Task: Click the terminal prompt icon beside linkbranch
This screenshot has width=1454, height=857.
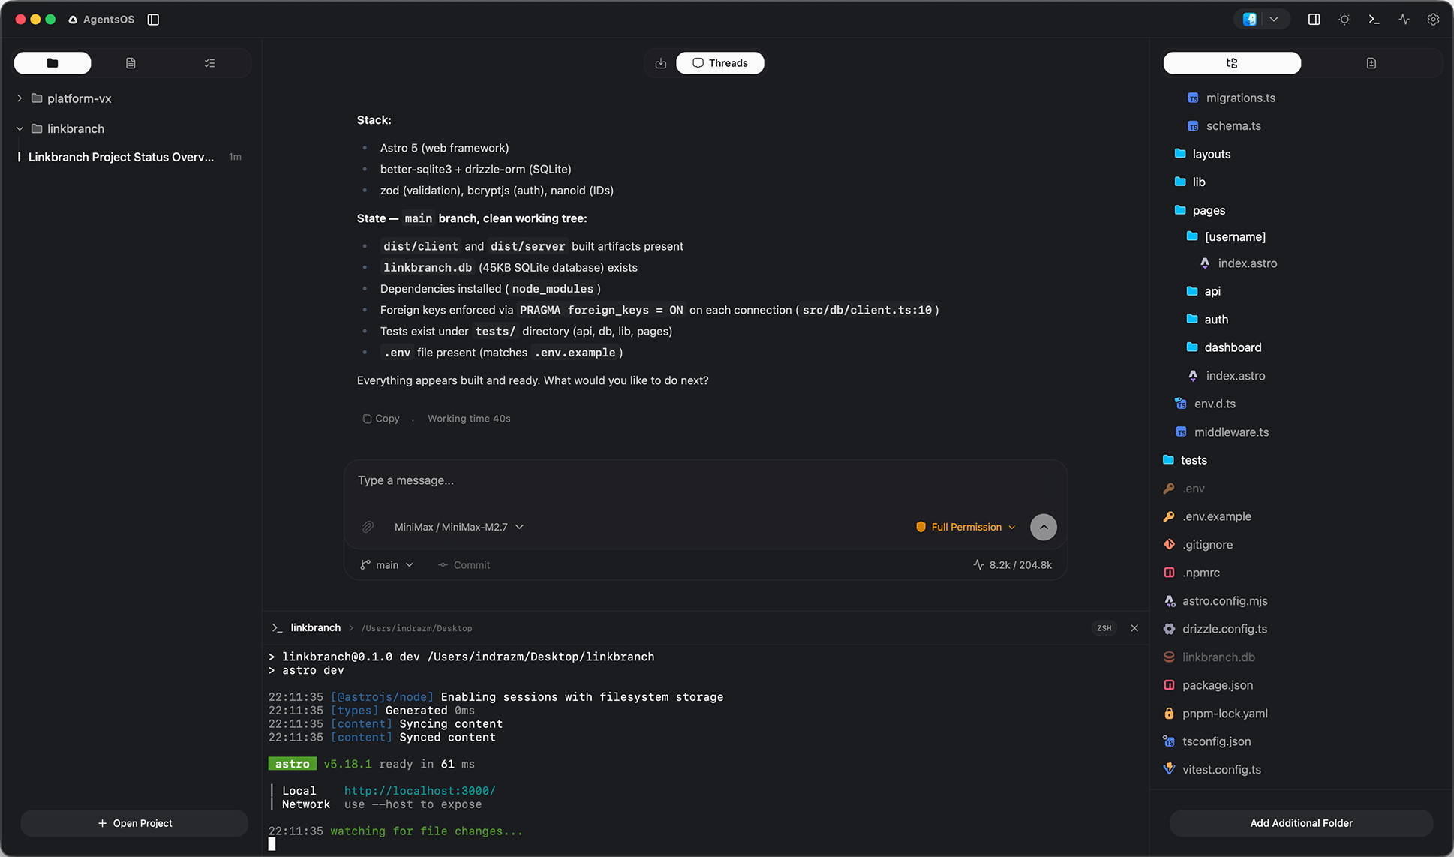Action: pyautogui.click(x=277, y=627)
